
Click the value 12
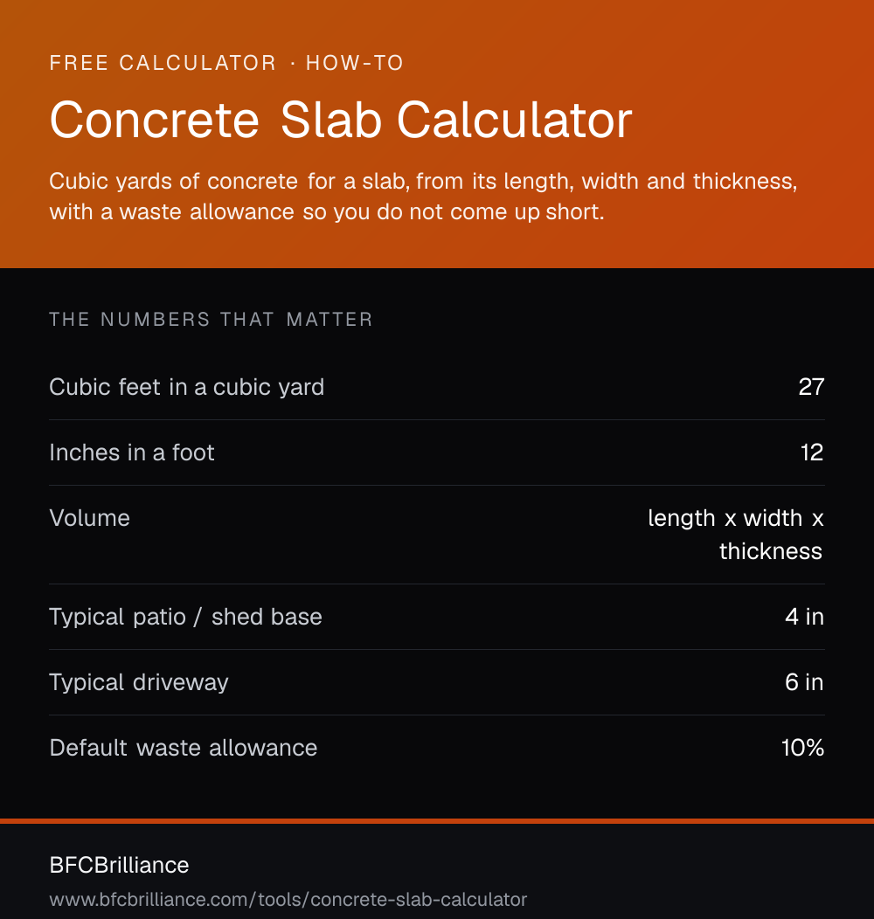click(x=812, y=453)
